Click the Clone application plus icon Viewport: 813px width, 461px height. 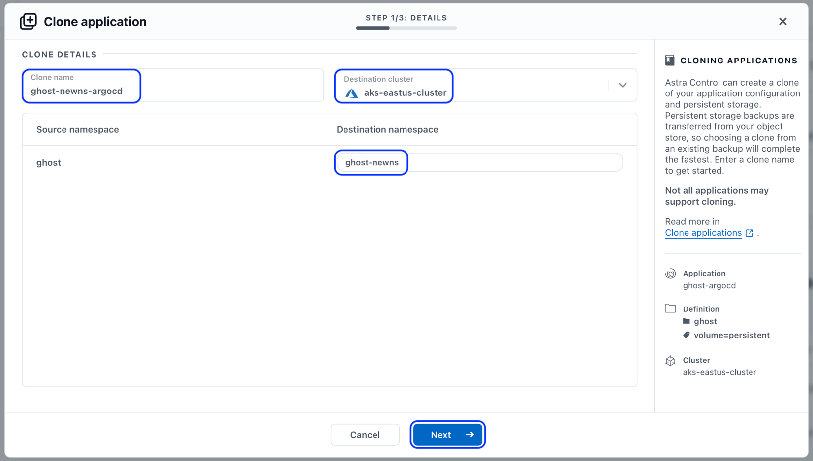coord(28,21)
